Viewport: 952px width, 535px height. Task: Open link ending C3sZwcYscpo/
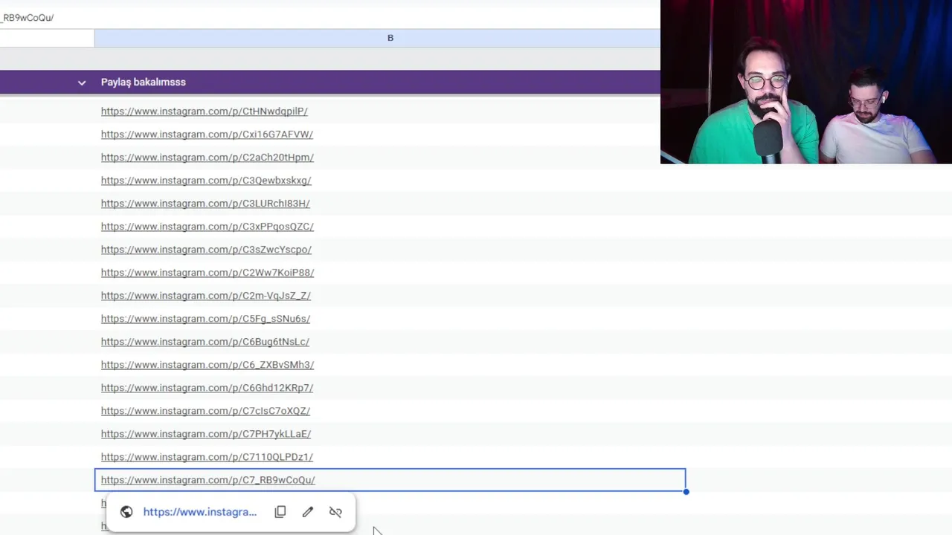click(206, 250)
